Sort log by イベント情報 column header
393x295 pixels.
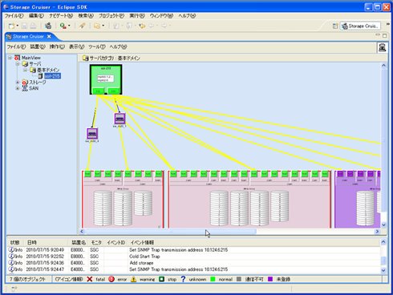click(x=142, y=243)
